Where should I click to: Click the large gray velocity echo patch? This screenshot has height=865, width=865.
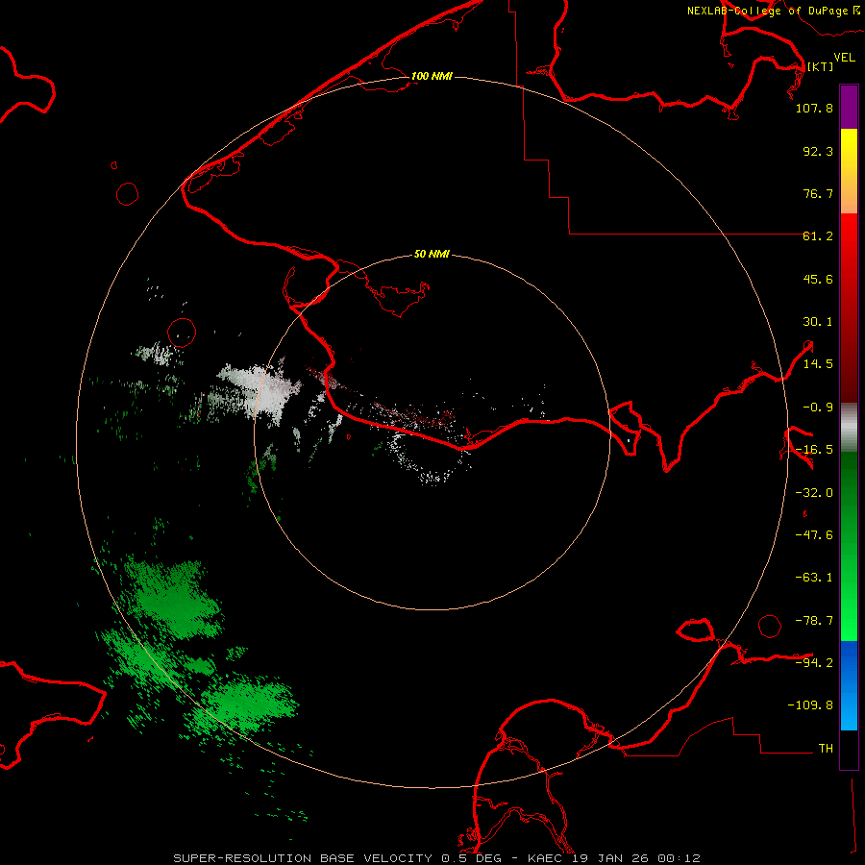click(263, 390)
